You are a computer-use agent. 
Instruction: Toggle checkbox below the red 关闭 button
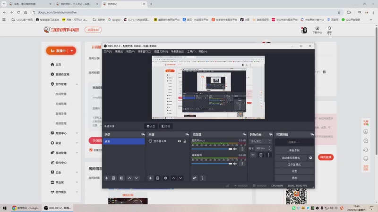pyautogui.click(x=91, y=150)
